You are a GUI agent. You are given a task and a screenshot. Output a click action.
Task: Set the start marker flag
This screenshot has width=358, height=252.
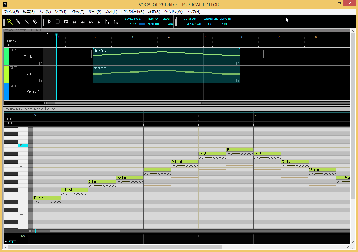click(107, 22)
